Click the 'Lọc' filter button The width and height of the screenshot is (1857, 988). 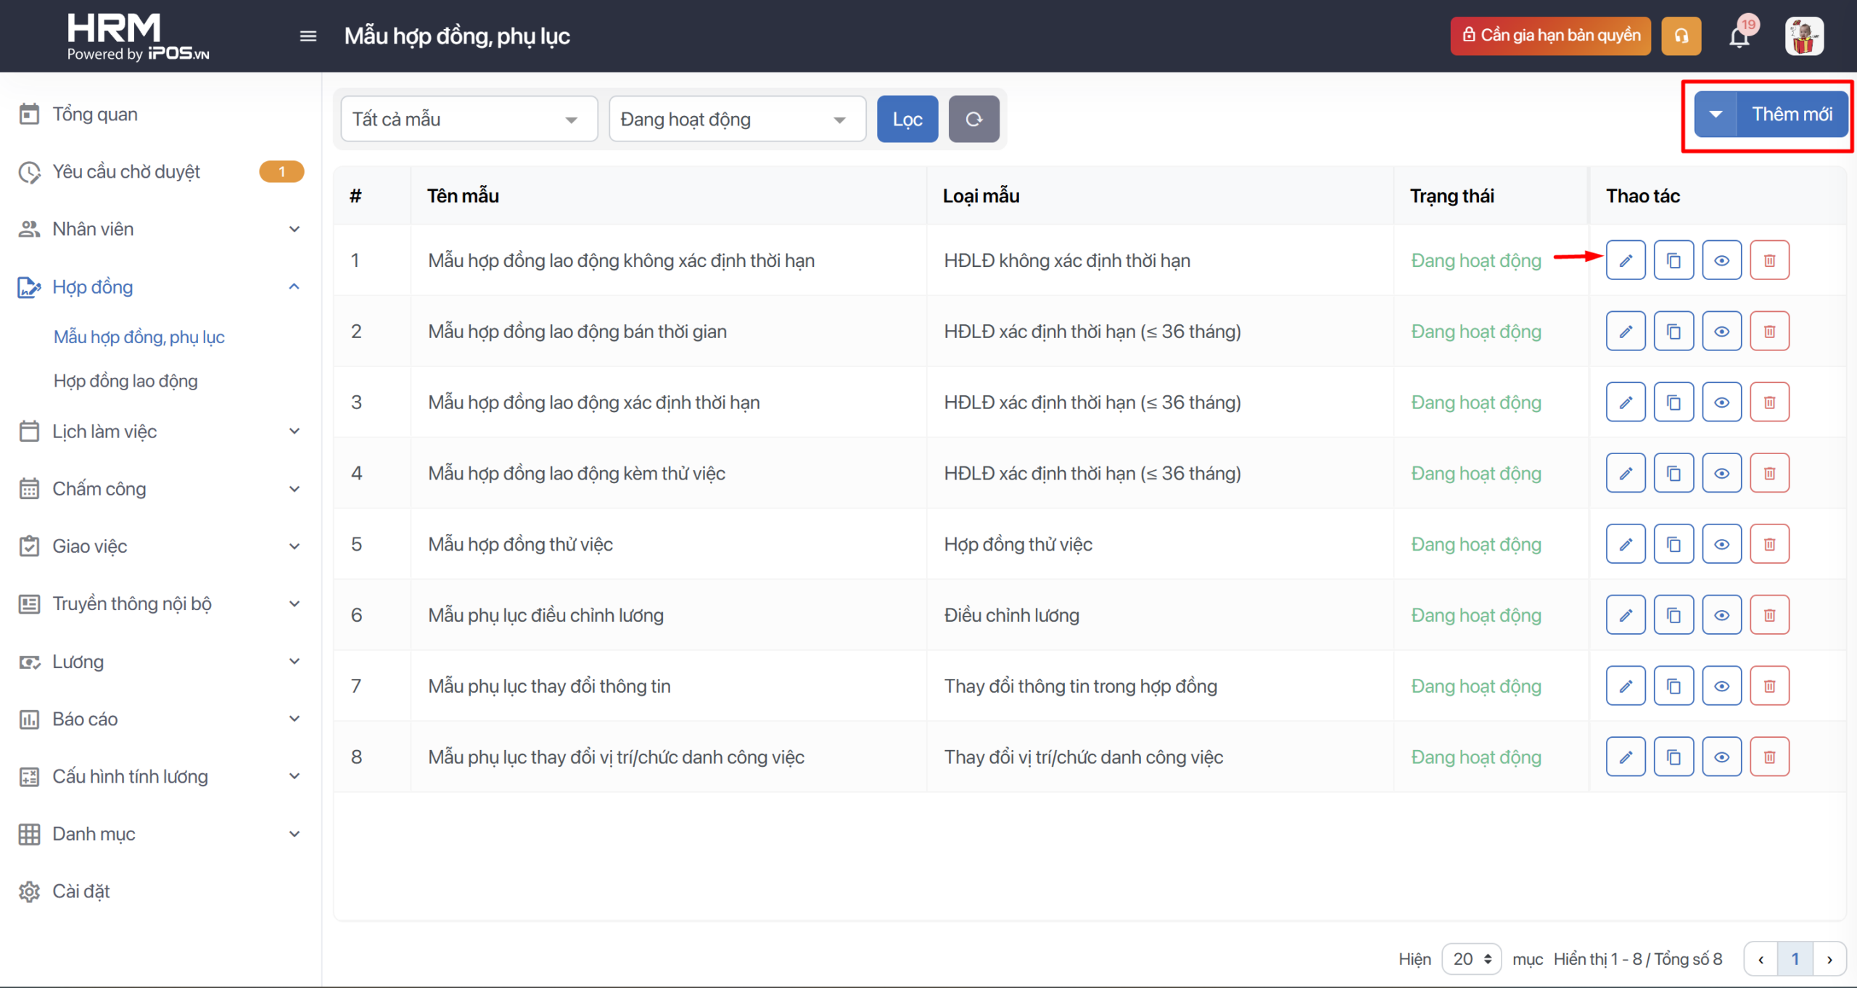coord(907,119)
